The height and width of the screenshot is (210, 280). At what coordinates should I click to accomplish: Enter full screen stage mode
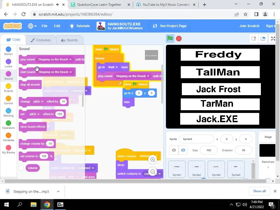(x=273, y=39)
